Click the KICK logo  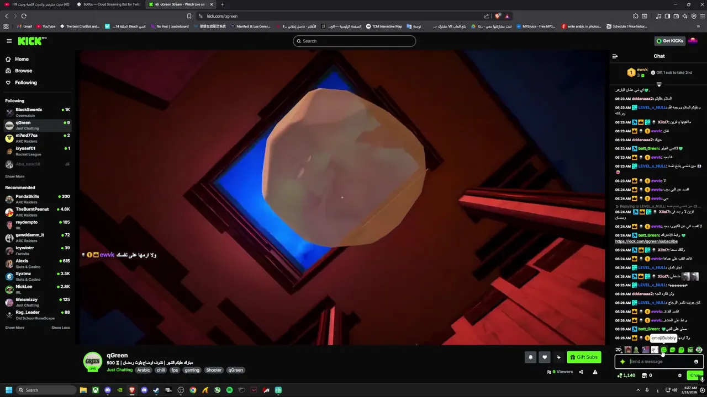32,41
